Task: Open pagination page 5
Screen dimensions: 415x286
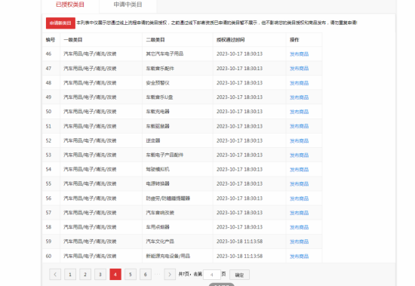Action: pos(131,275)
